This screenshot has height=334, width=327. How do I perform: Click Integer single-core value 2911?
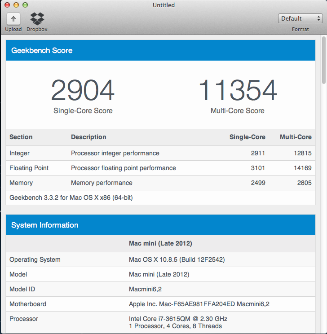pos(258,153)
